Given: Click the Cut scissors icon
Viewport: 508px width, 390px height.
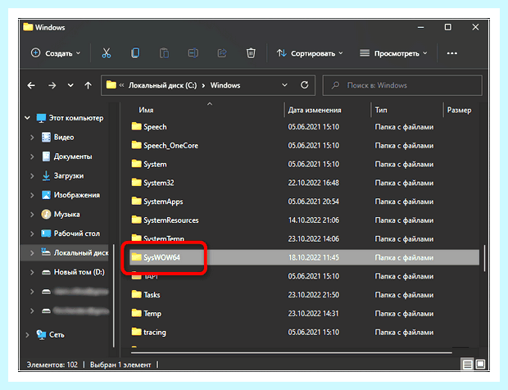Looking at the screenshot, I should (x=107, y=53).
